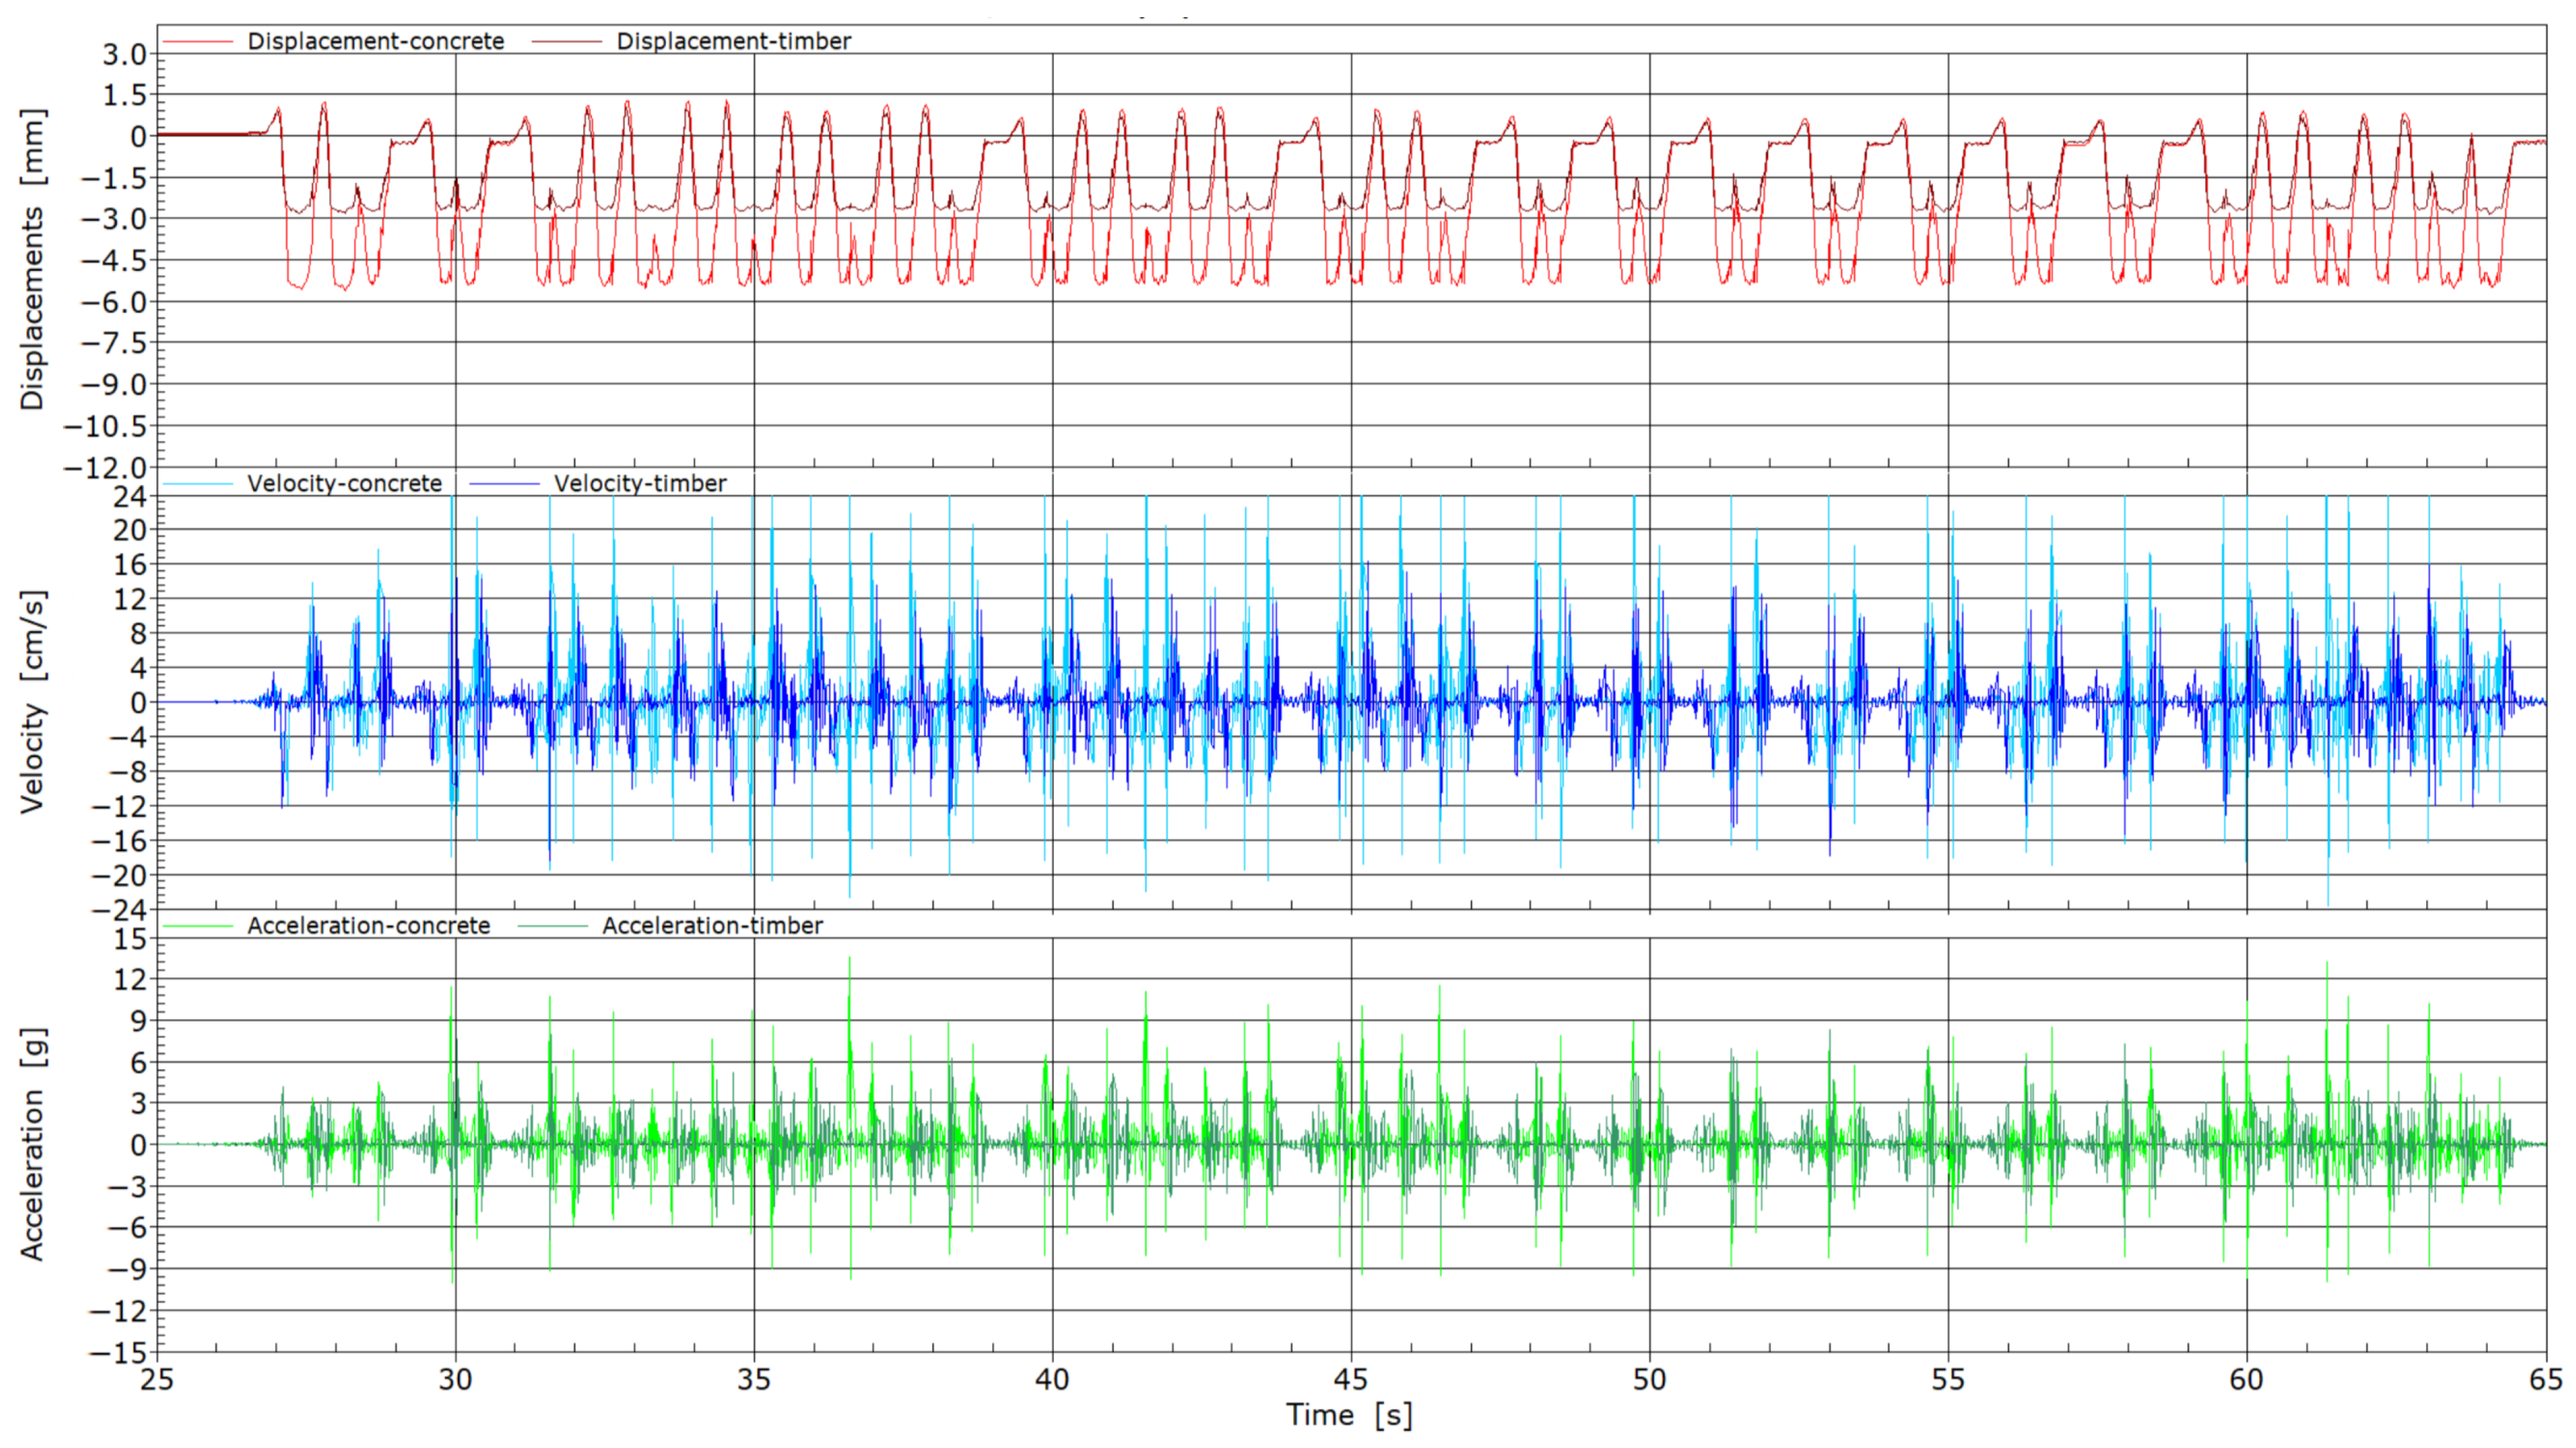
Task: Click the Time [s] x-axis title
Action: (x=1349, y=1415)
